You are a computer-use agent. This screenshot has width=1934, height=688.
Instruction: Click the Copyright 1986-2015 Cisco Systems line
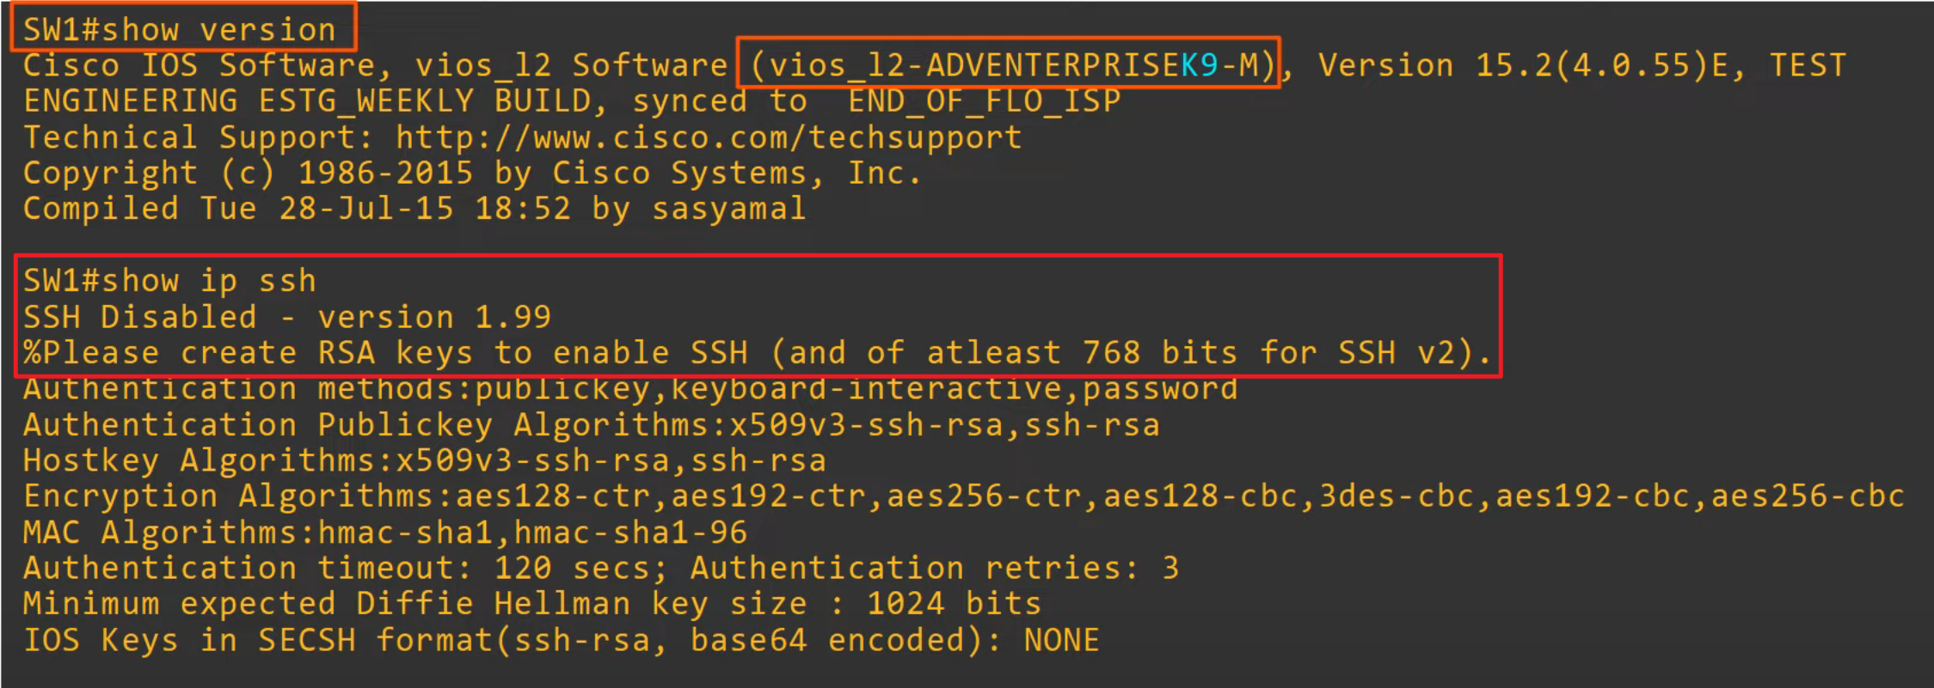tap(472, 174)
